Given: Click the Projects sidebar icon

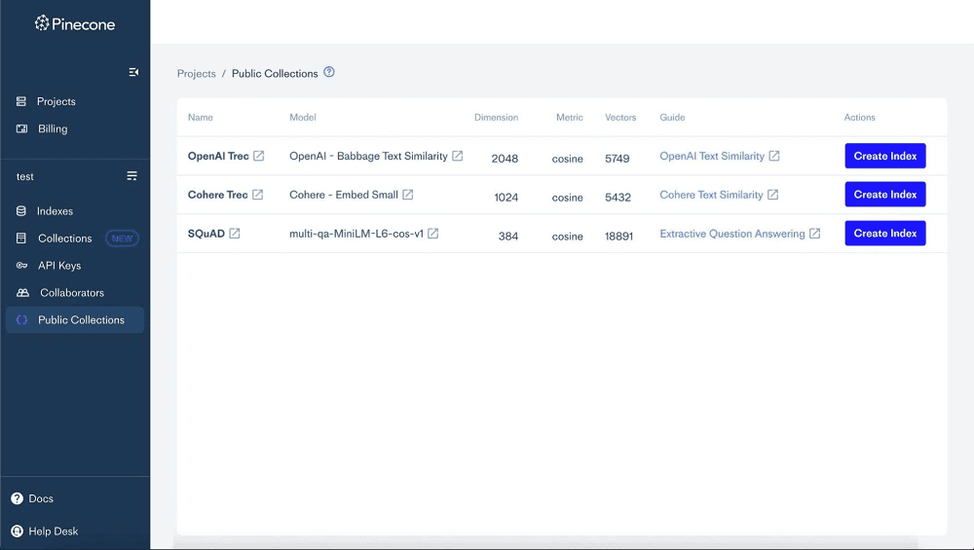Looking at the screenshot, I should pyautogui.click(x=21, y=101).
